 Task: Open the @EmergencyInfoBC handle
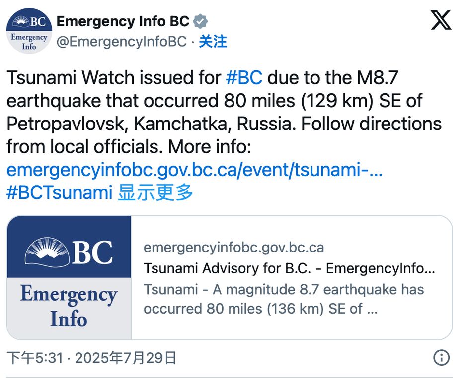point(122,42)
